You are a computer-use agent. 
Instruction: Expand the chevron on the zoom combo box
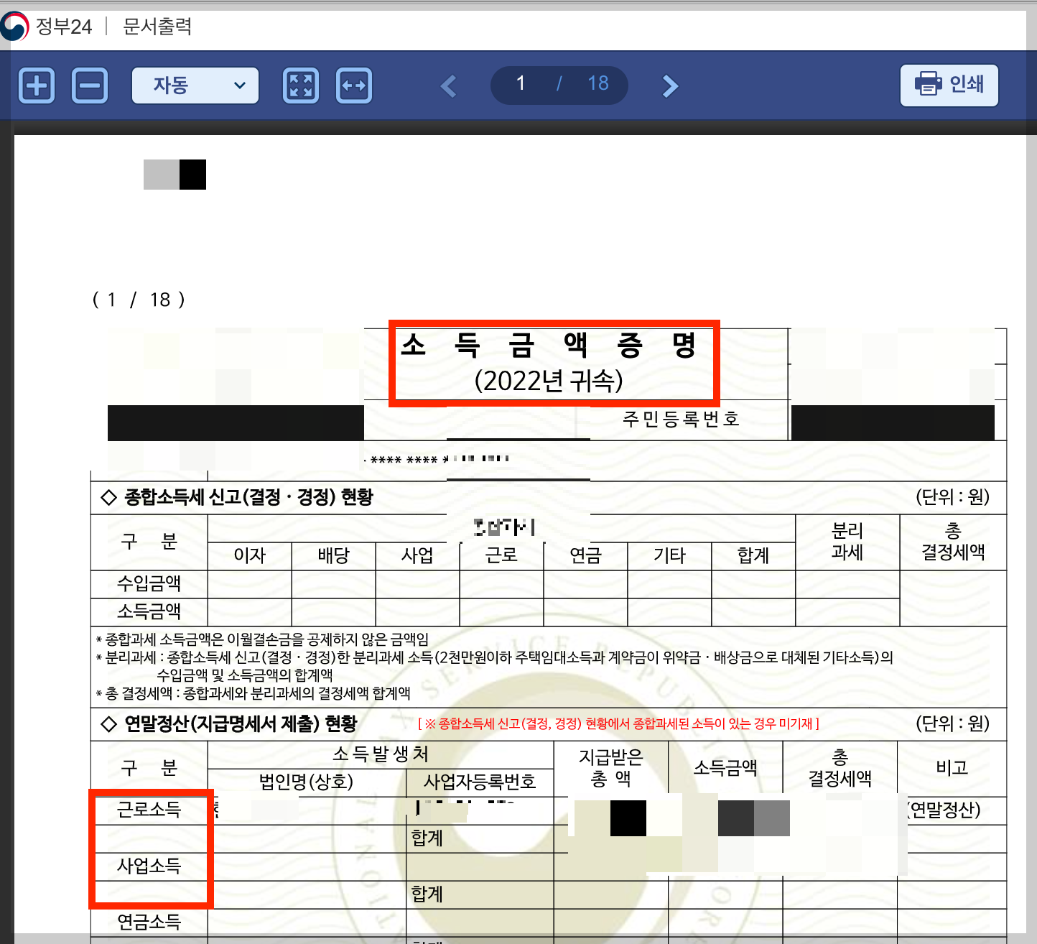[x=240, y=85]
